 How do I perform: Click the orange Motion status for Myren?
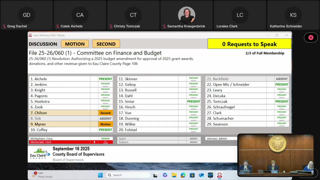click(x=105, y=124)
